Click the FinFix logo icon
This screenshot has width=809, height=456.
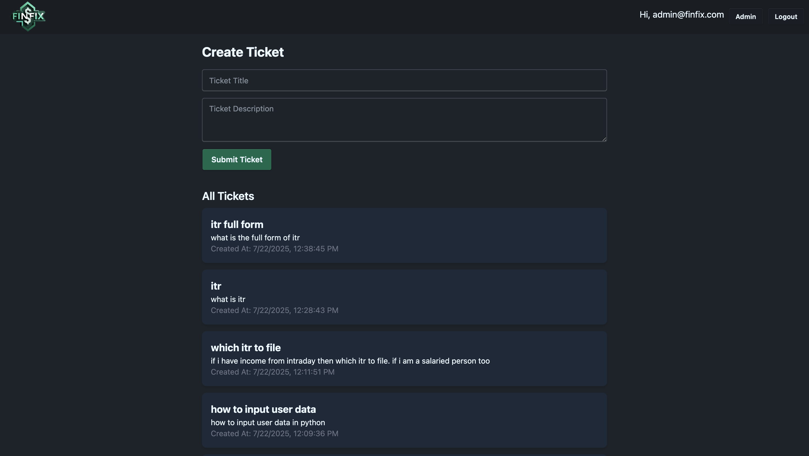[x=29, y=17]
